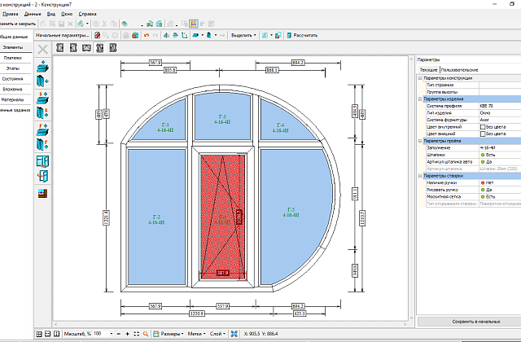Viewport: 521px width, 342px height.
Task: Toggle the Москитная сетка Есть indicator
Action: (x=483, y=197)
